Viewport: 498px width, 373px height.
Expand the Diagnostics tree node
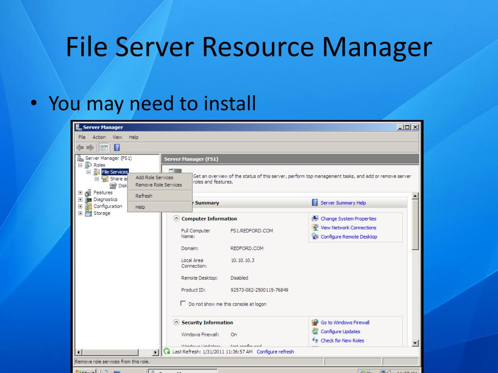(80, 200)
